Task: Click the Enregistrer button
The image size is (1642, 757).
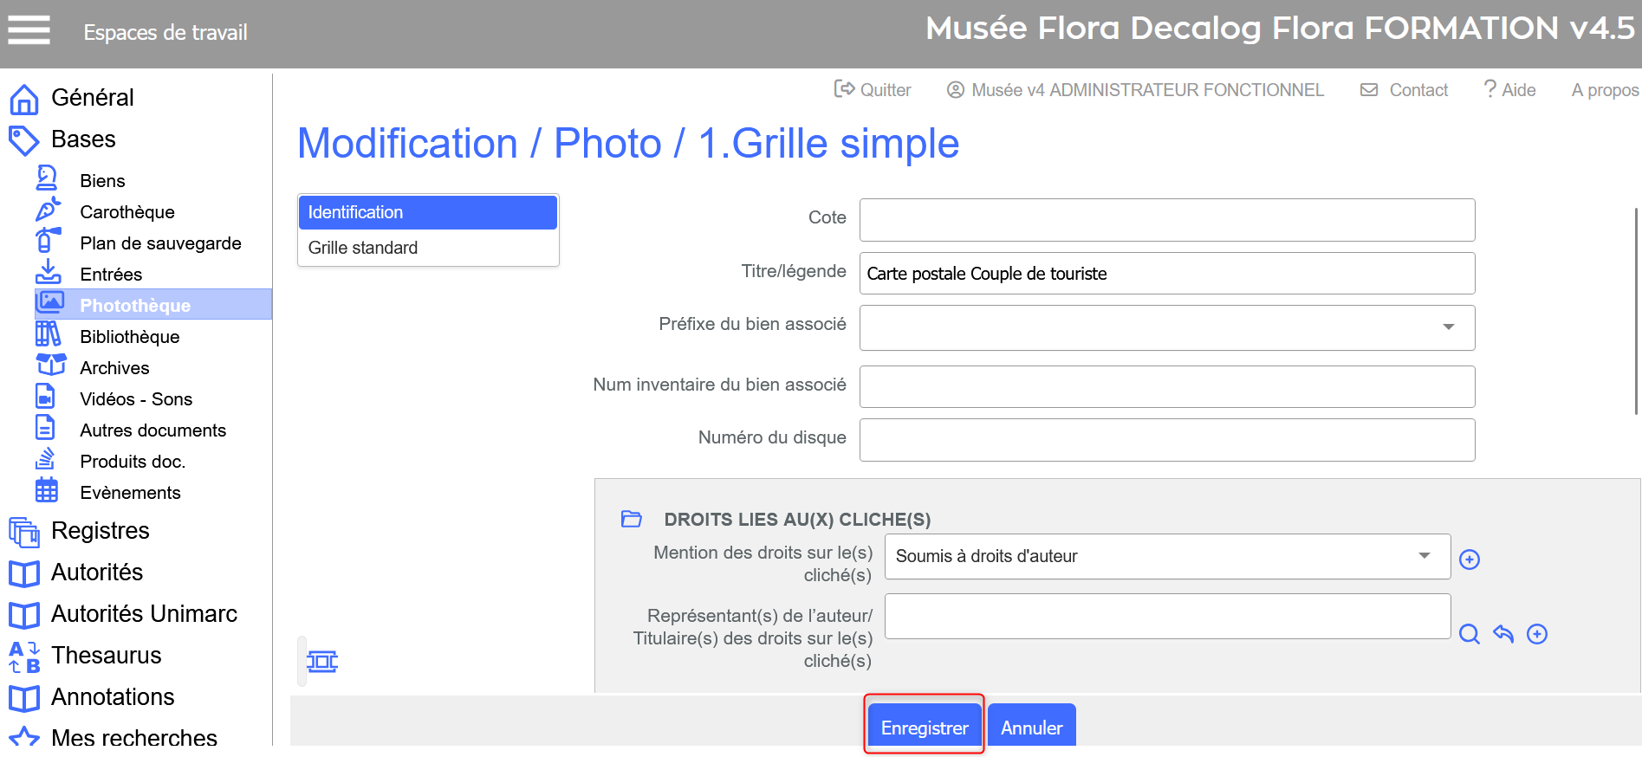Action: [x=924, y=728]
